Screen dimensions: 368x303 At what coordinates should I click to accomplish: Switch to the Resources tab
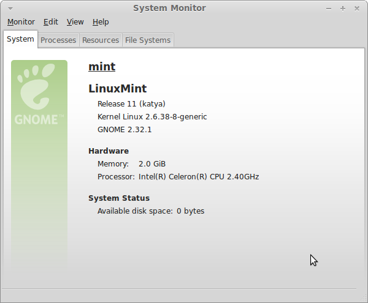101,40
